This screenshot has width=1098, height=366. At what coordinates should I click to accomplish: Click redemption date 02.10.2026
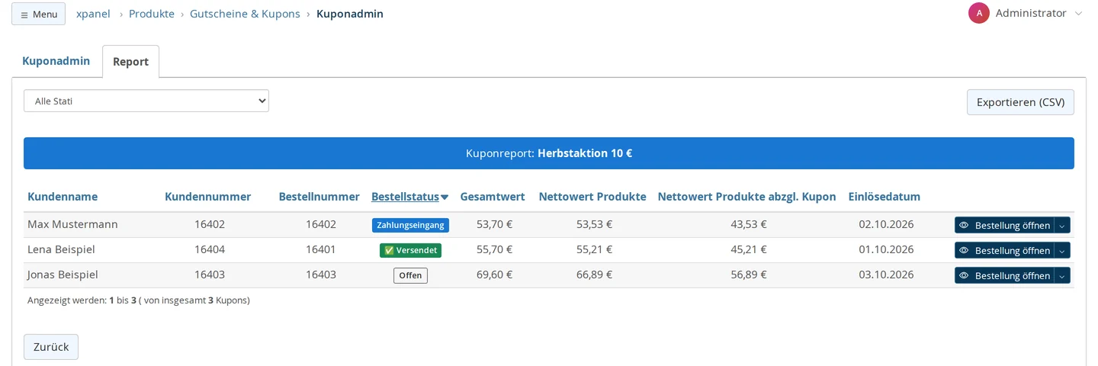tap(886, 224)
